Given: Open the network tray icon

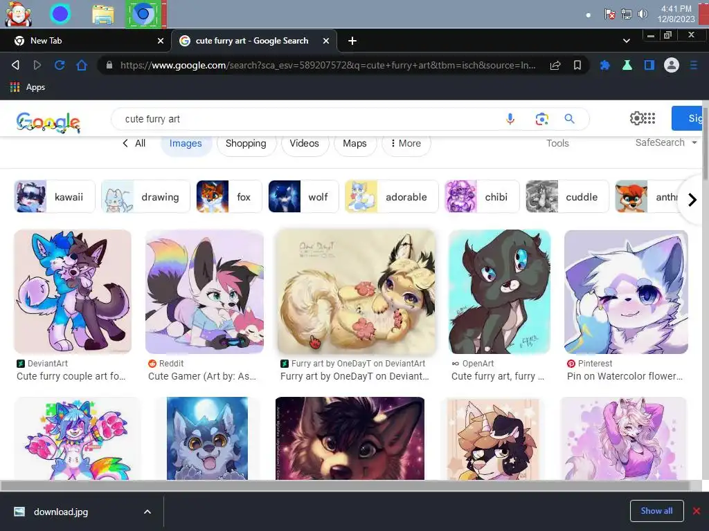Looking at the screenshot, I should pos(626,14).
